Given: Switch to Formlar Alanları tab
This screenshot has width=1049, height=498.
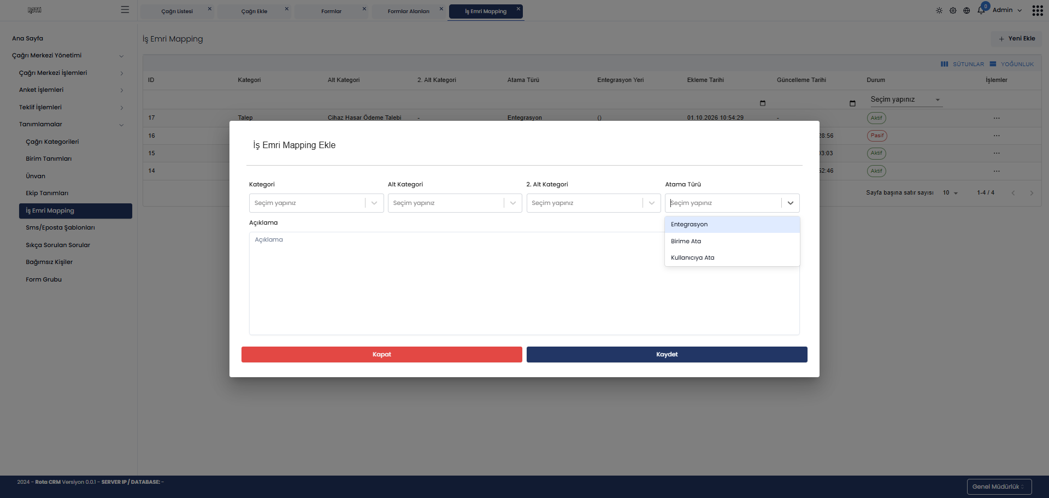Looking at the screenshot, I should point(409,11).
